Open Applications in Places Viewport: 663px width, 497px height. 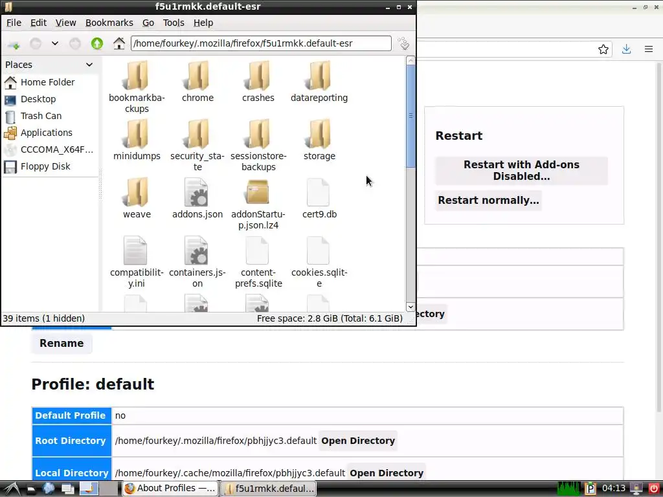(49, 133)
